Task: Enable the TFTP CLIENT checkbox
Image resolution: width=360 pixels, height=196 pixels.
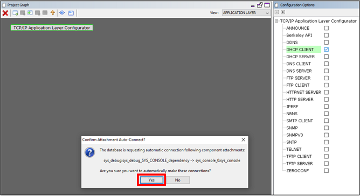Action: (326, 156)
